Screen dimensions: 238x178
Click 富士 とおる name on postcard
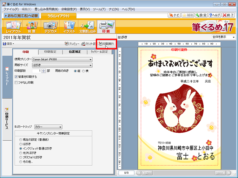196,156
